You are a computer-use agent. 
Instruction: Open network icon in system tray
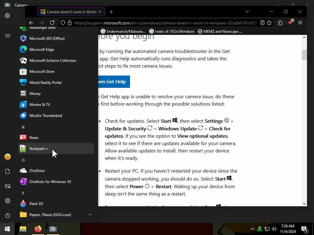(x=267, y=229)
